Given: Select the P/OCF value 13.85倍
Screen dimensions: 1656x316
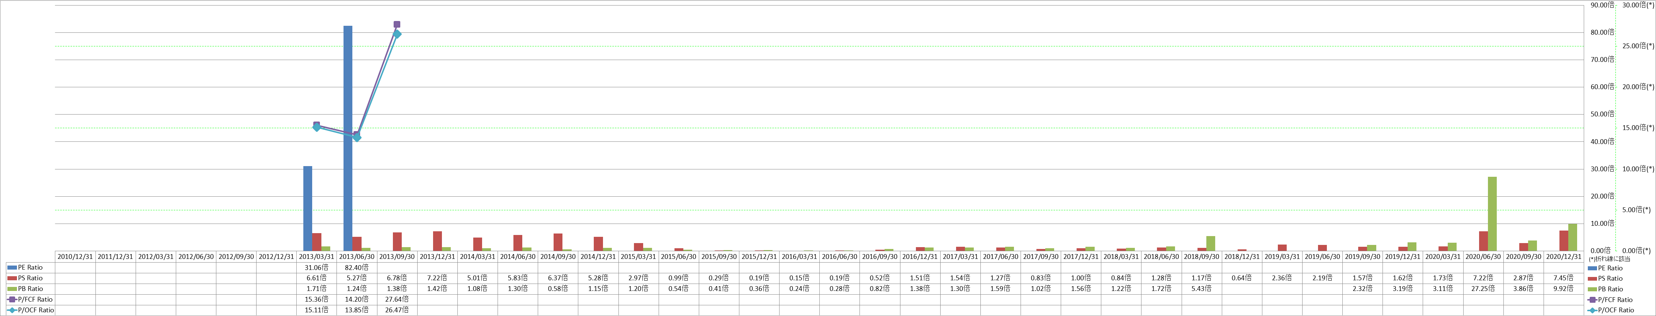Looking at the screenshot, I should point(357,310).
